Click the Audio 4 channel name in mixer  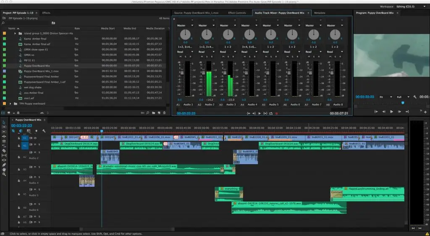(252, 105)
